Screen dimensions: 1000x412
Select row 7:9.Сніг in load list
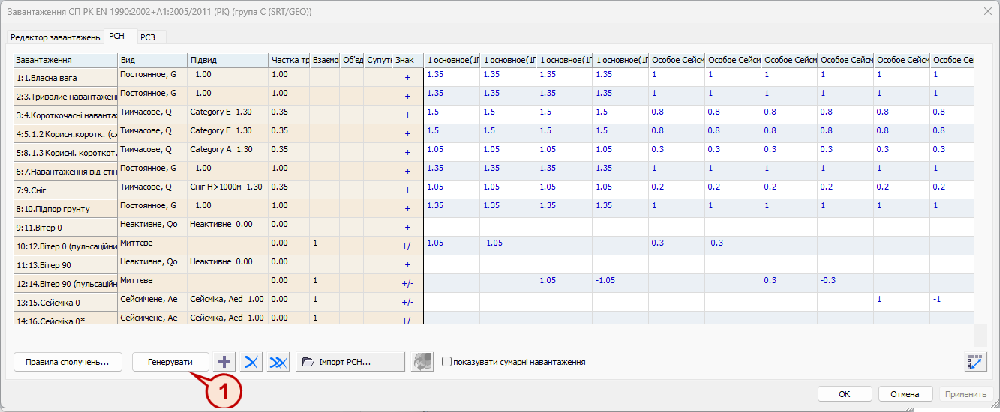66,190
